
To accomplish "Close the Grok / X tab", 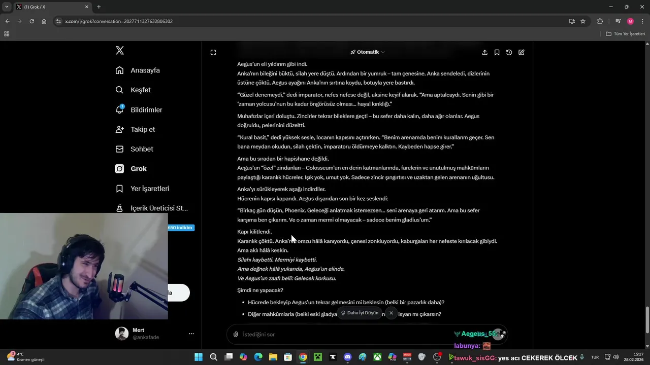I will click(x=86, y=7).
